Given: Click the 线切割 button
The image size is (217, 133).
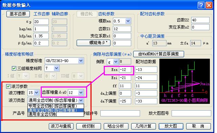Looking at the screenshot, I should click(88, 126).
